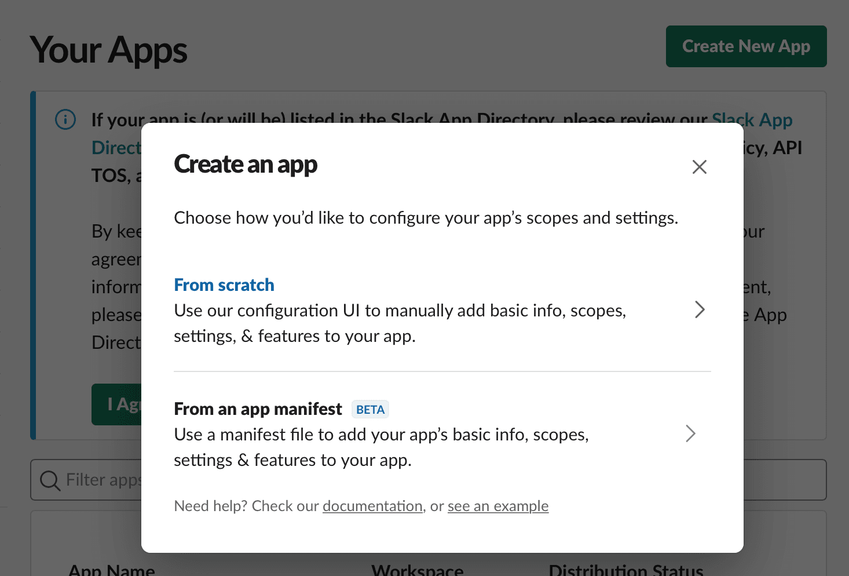849x576 pixels.
Task: Close the Create an app dialog
Action: 699,167
